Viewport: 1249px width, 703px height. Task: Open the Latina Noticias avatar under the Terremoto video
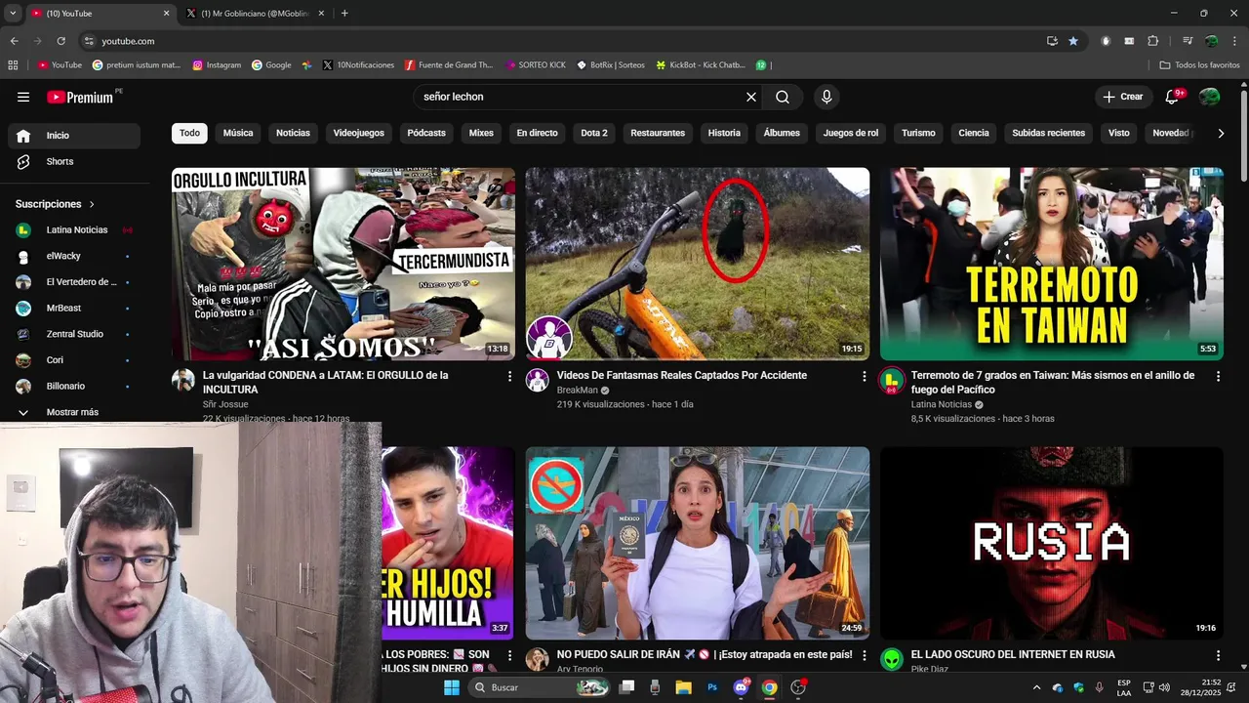892,380
